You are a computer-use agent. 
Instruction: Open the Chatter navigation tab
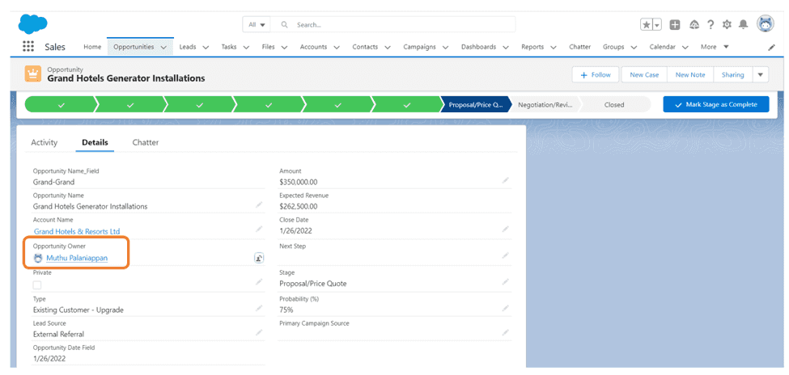(579, 47)
